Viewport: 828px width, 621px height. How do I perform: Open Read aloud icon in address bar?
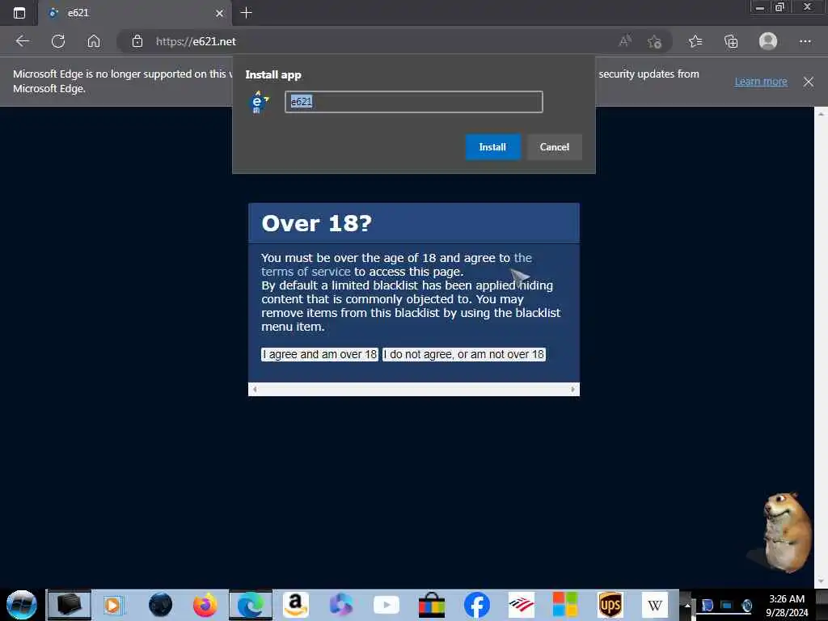[x=625, y=41]
